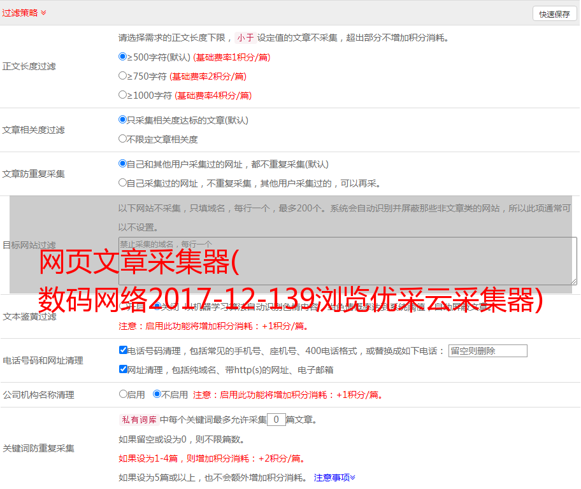Image resolution: width=581 pixels, height=489 pixels.
Task: Select the ≥750字符 length option
Action: pos(122,76)
